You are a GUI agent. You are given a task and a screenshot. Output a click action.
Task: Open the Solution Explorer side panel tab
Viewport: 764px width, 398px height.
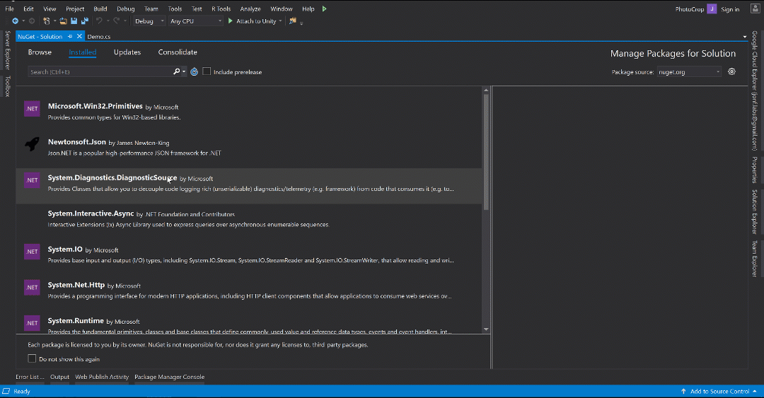click(x=754, y=211)
